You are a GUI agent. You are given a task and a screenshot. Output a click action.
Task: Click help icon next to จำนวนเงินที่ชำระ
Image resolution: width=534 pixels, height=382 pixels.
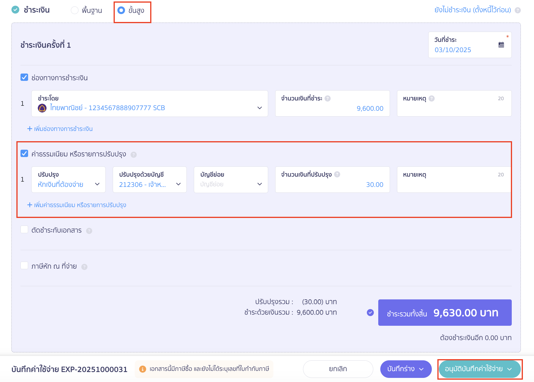328,98
